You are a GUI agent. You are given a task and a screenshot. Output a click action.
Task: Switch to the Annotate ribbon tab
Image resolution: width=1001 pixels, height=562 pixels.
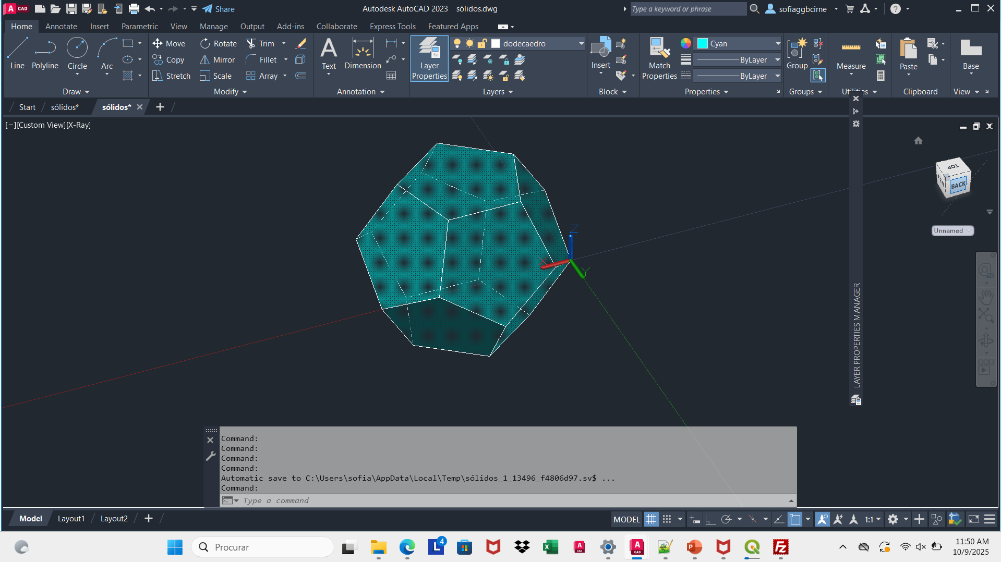pos(61,27)
